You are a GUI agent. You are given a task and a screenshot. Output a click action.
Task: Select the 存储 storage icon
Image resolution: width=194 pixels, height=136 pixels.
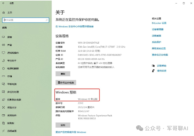(x=3, y=76)
